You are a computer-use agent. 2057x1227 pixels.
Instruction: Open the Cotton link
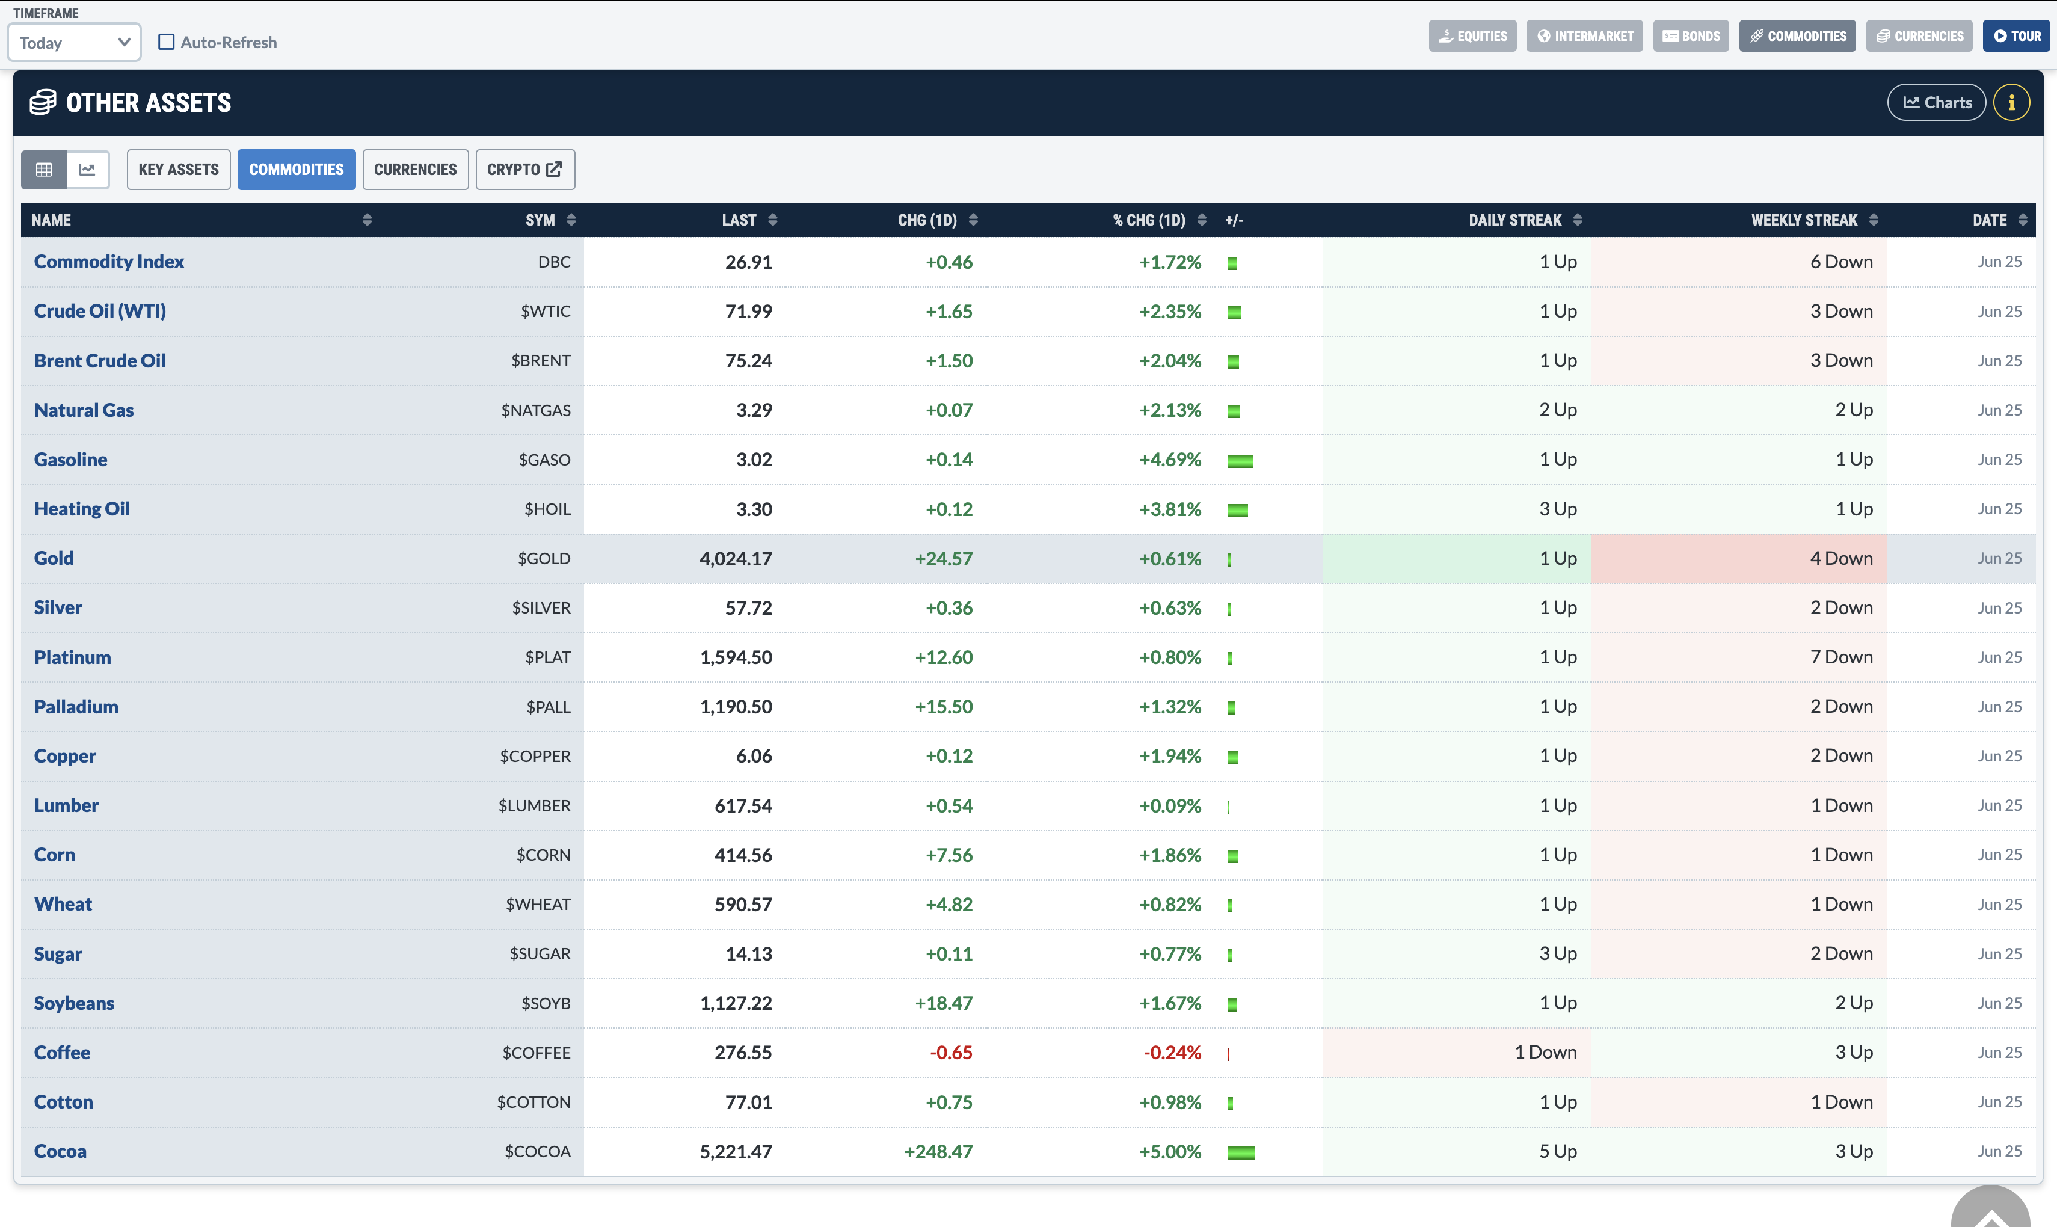pos(64,1102)
